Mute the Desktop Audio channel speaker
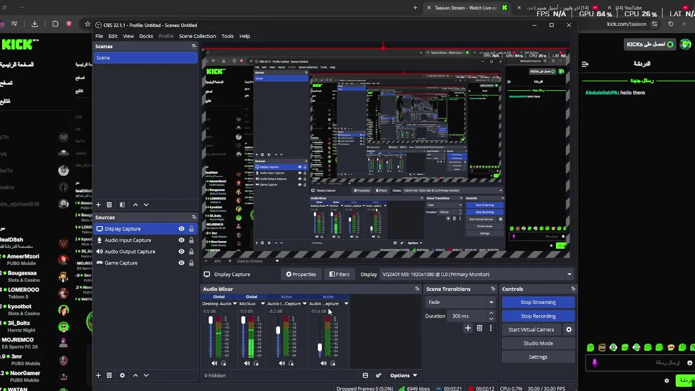 click(x=214, y=363)
